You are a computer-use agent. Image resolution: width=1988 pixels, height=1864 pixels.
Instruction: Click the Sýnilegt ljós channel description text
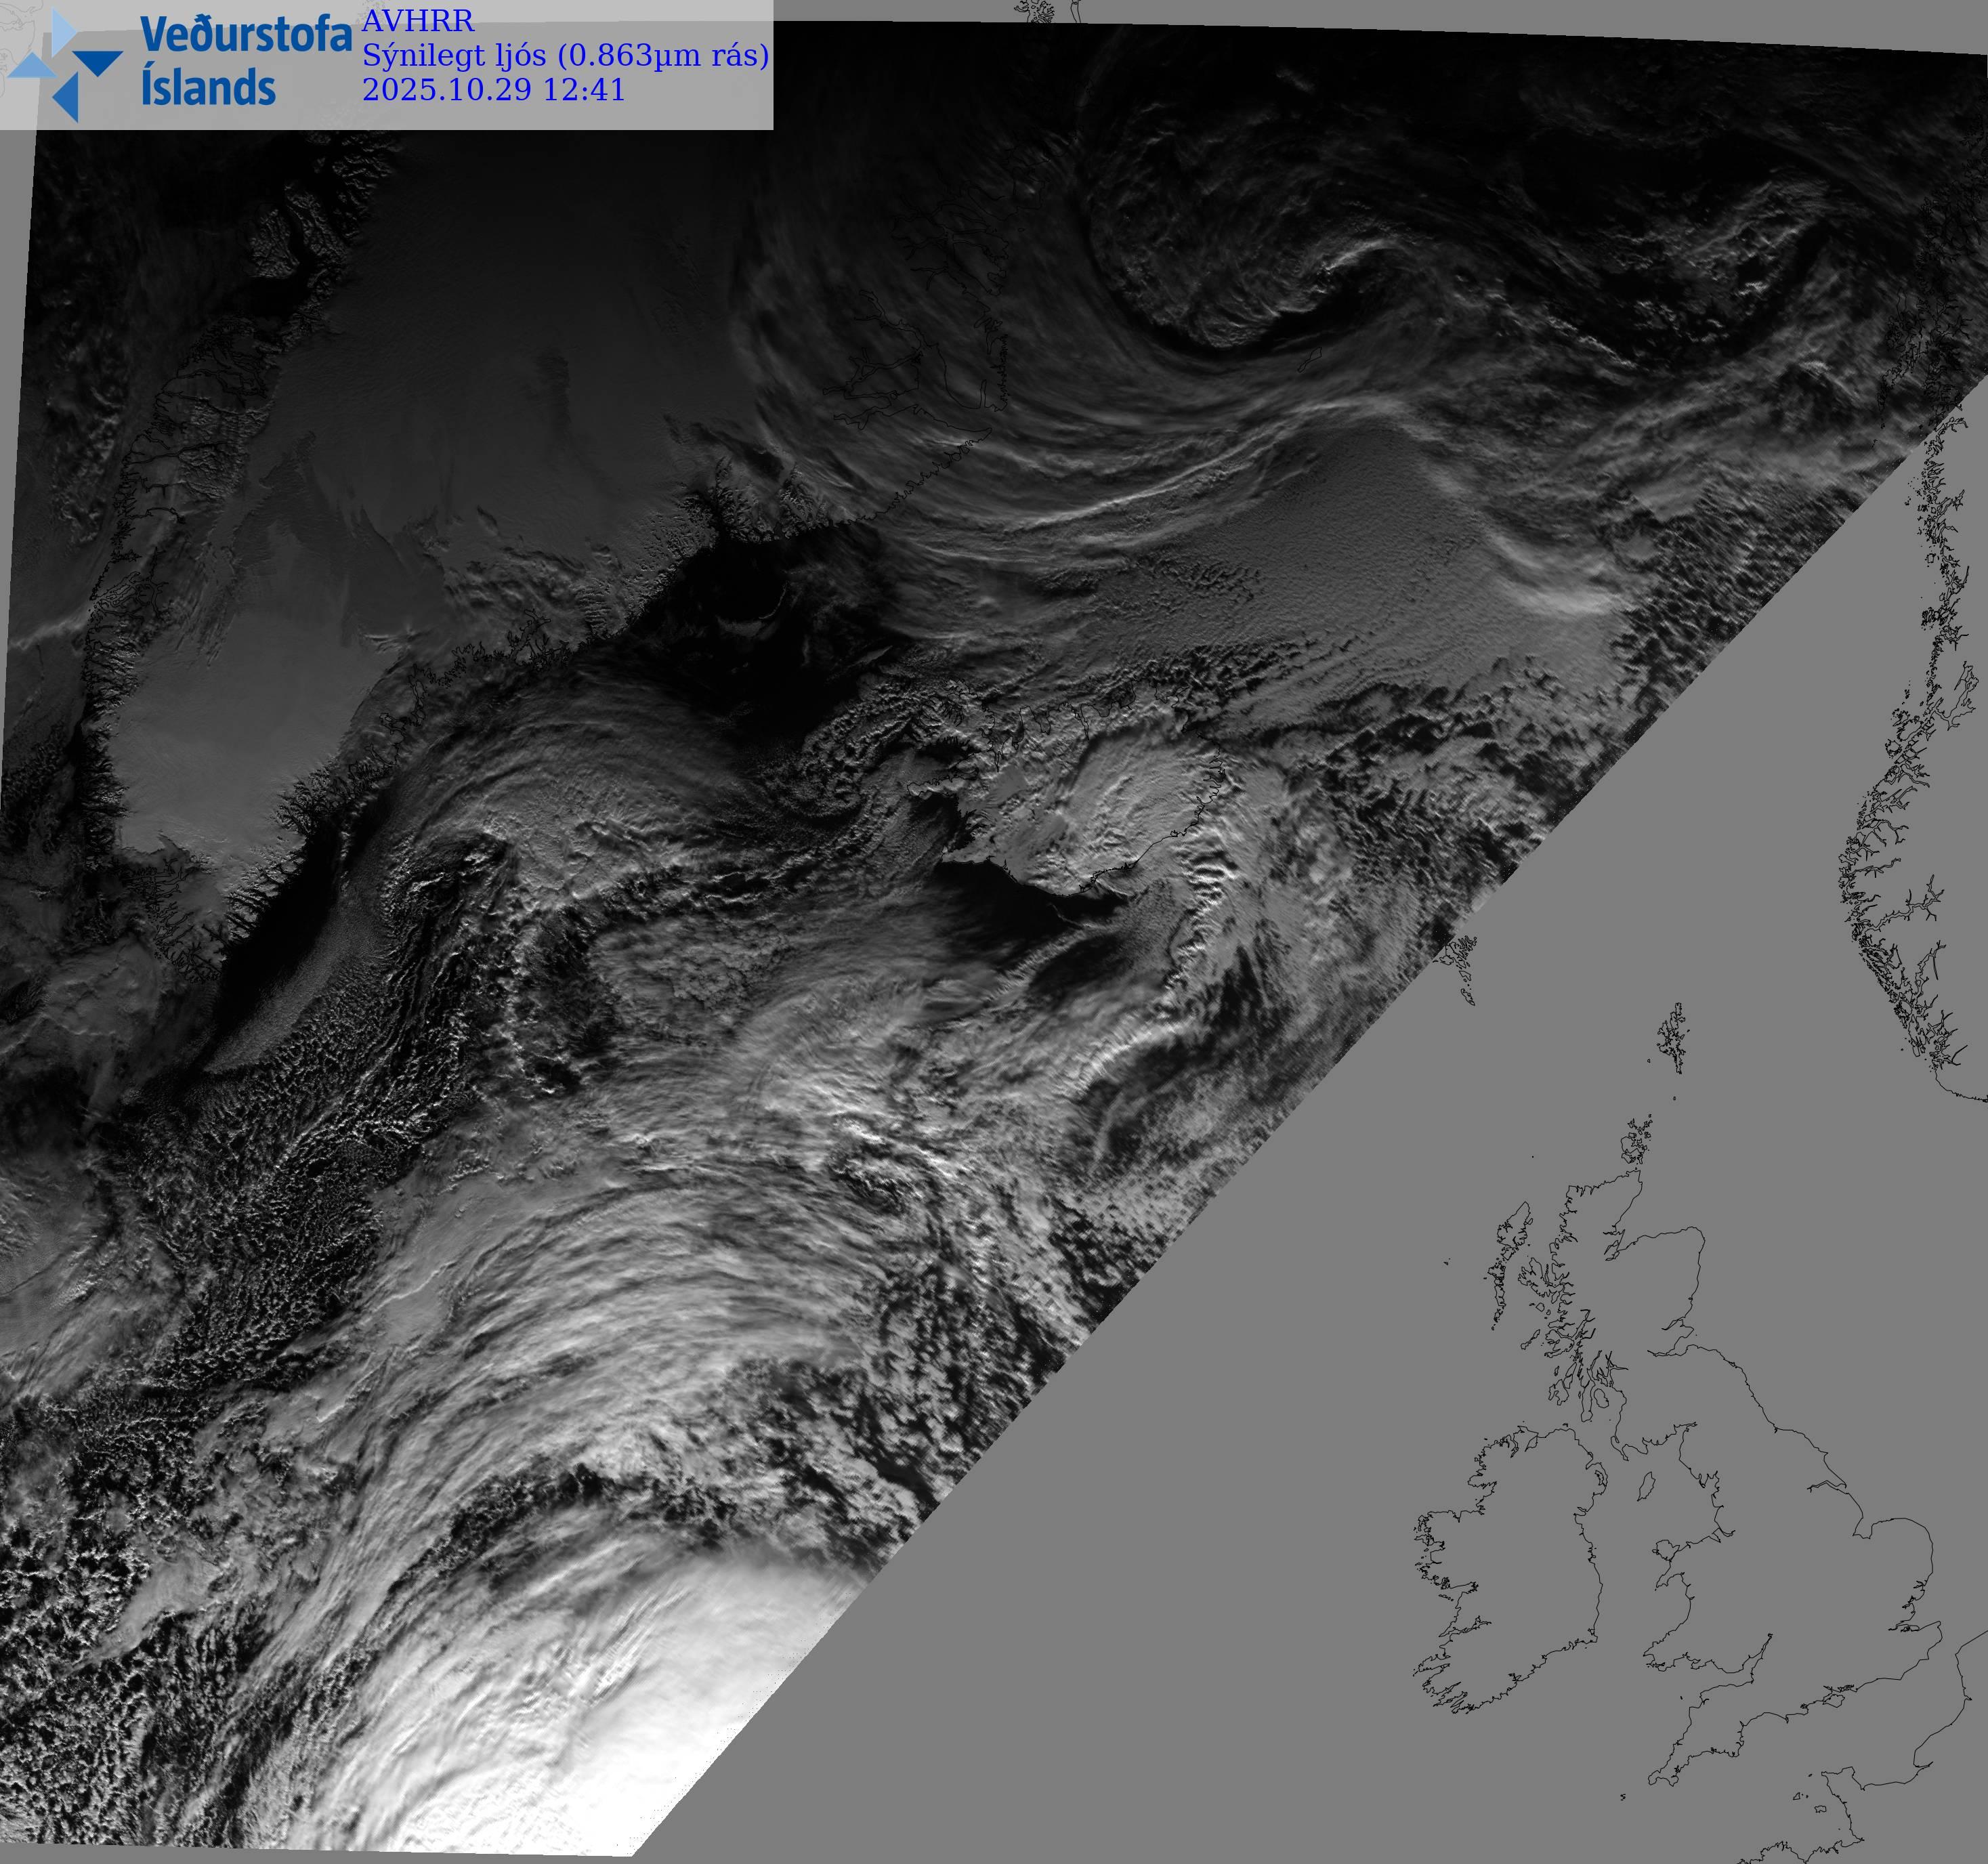565,55
